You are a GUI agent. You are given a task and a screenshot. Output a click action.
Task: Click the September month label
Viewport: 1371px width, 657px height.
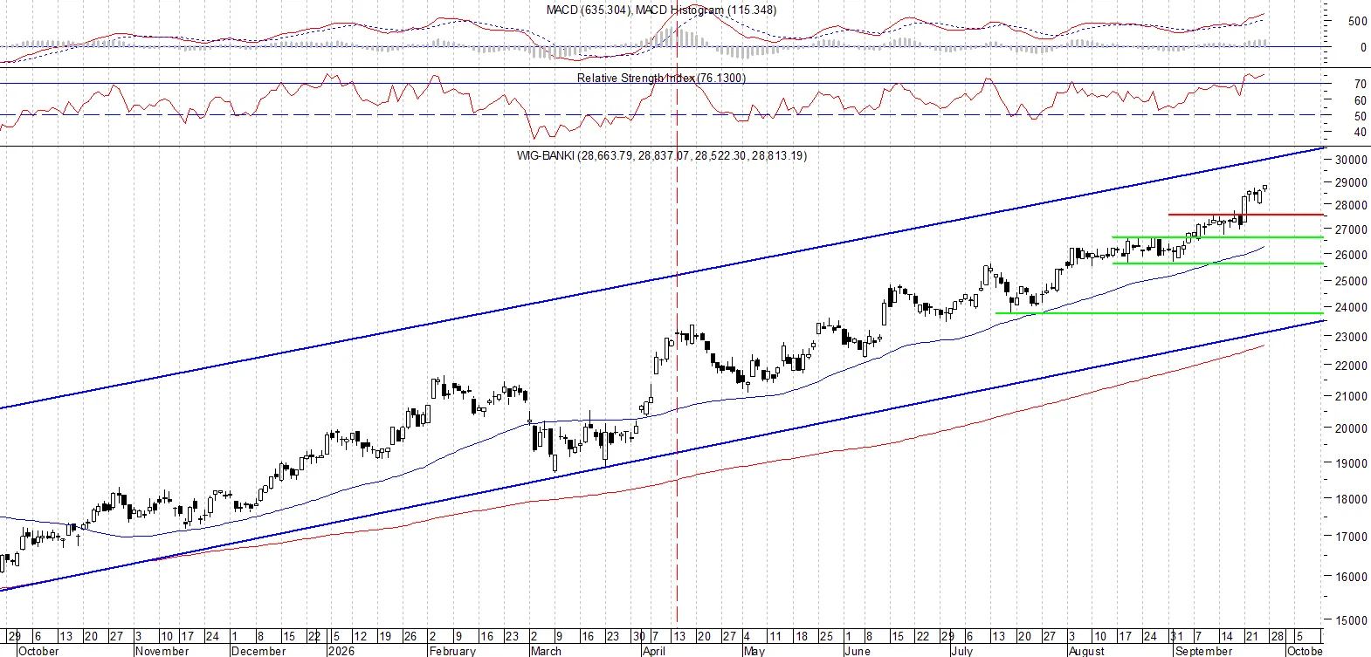click(1203, 651)
